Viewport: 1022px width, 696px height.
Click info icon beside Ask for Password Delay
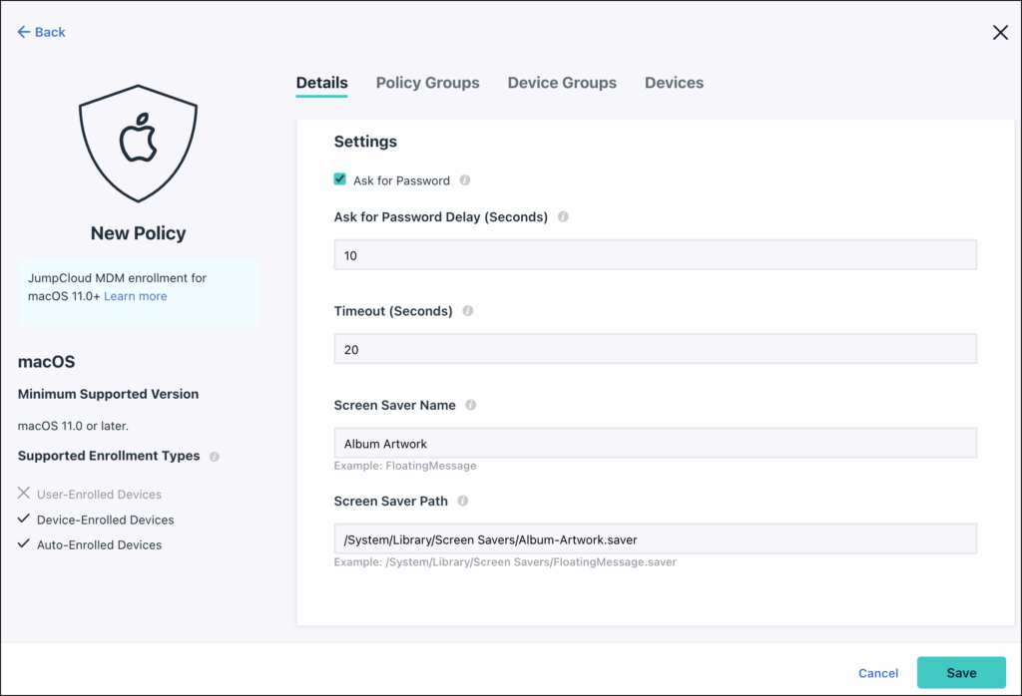tap(563, 216)
